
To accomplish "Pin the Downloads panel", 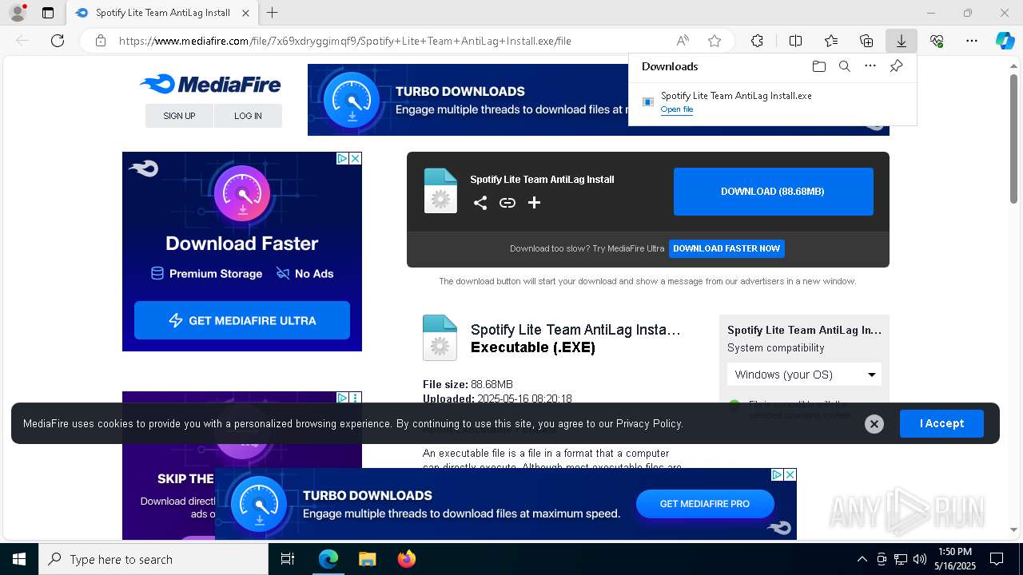I will point(896,66).
